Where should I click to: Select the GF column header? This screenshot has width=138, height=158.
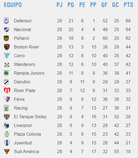pos(104,5)
